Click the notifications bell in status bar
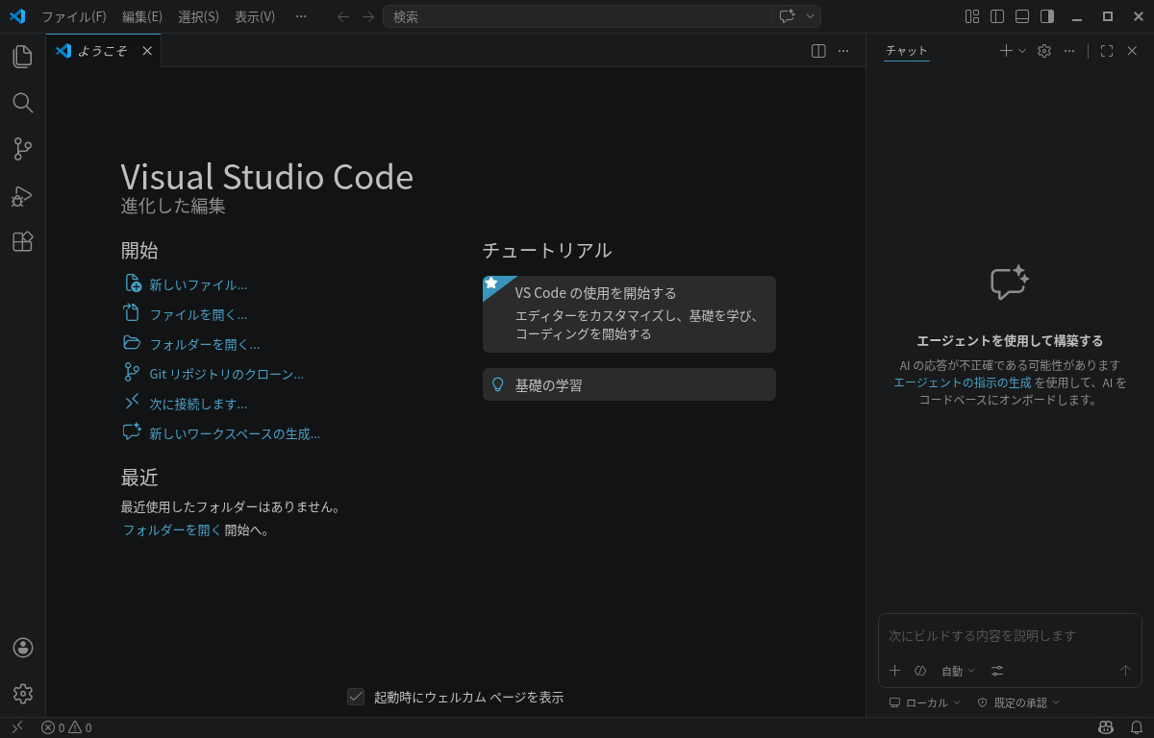This screenshot has width=1154, height=738. (1136, 727)
